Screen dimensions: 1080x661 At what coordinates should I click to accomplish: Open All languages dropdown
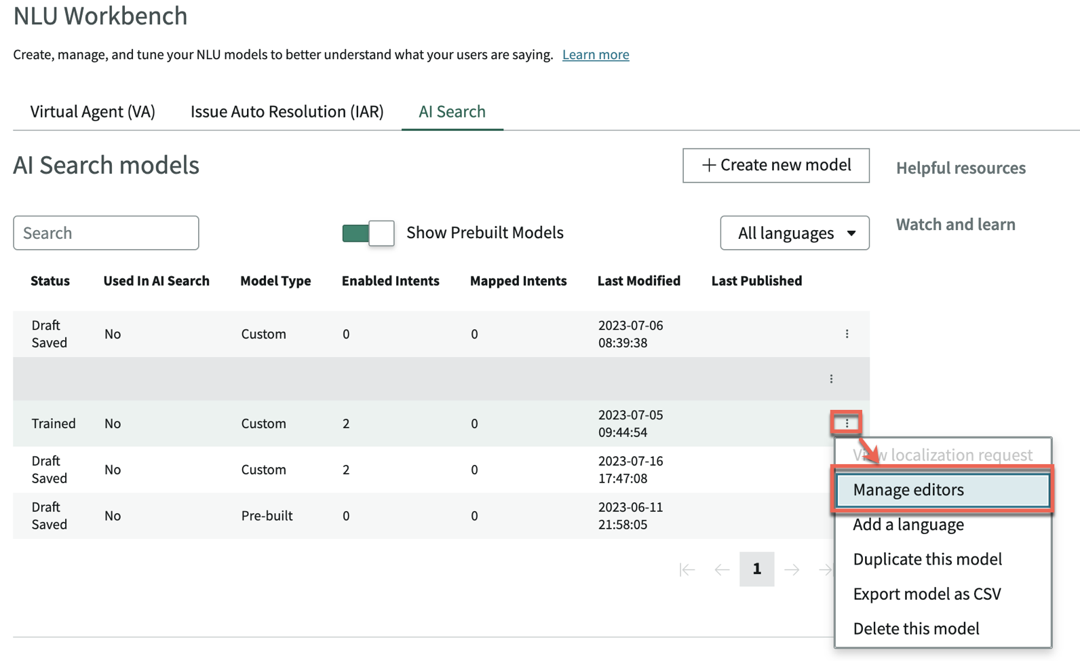[x=794, y=233]
